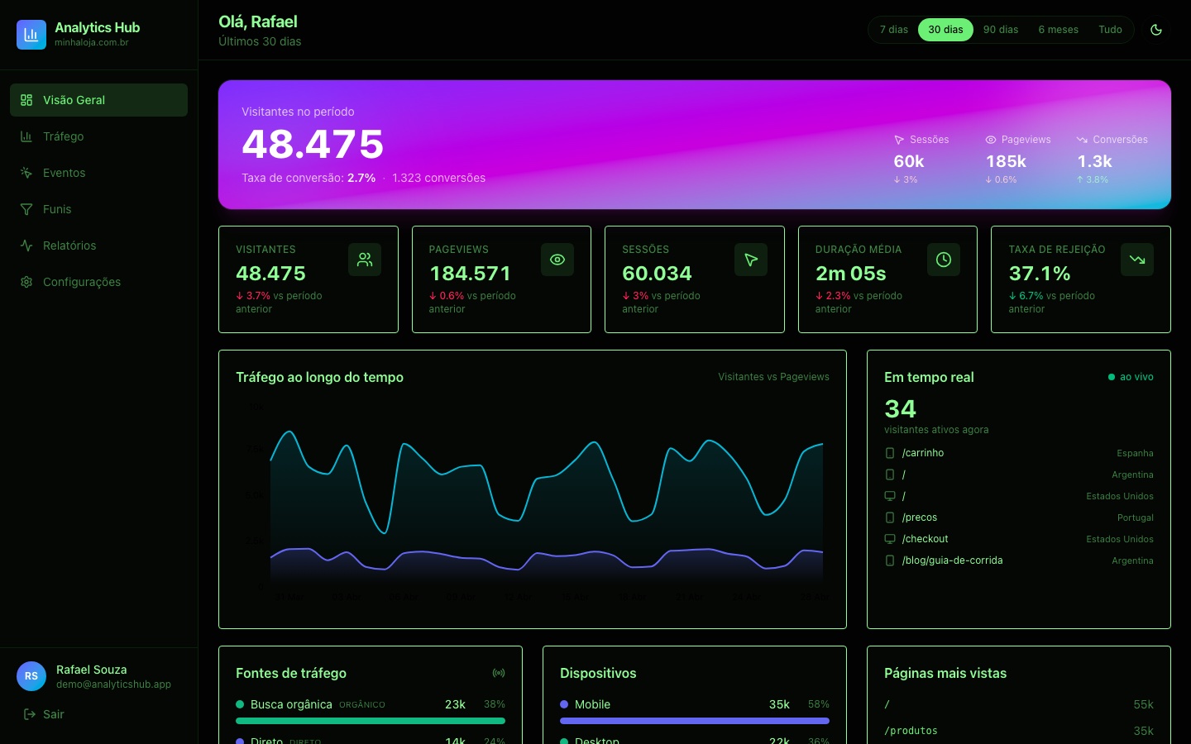Viewport: 1191px width, 744px height.
Task: Click the /checkout live page row
Action: (1019, 539)
